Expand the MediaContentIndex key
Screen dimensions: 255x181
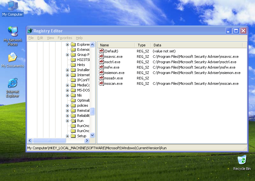[67, 85]
